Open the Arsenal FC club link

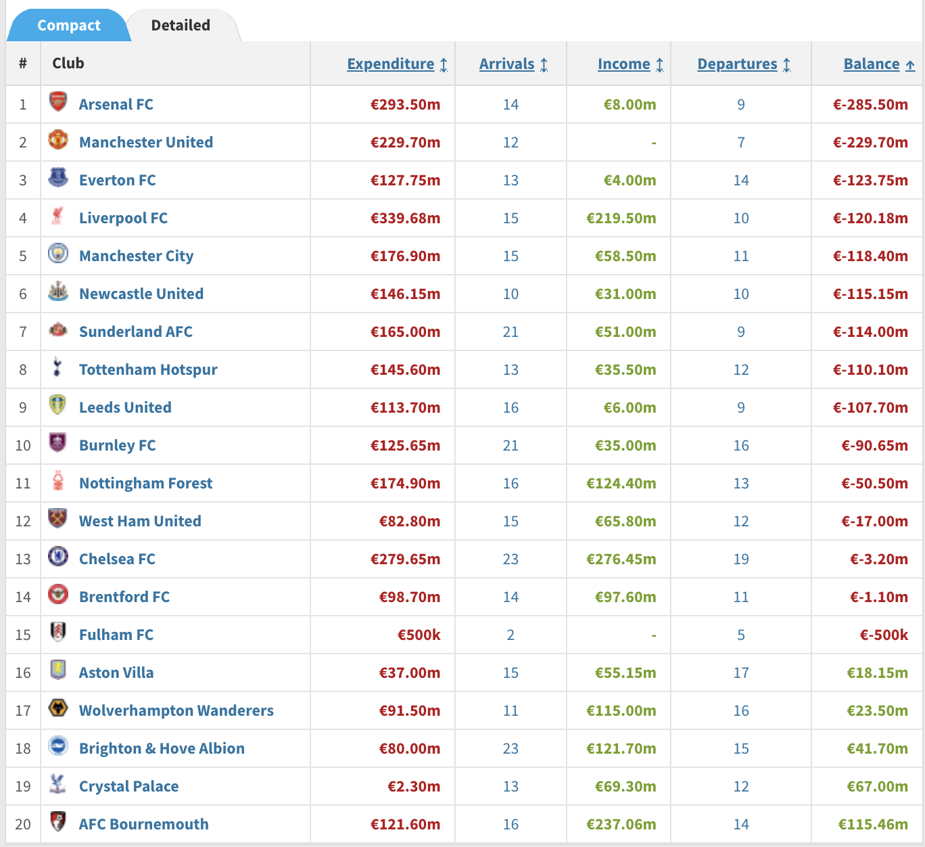click(x=116, y=104)
